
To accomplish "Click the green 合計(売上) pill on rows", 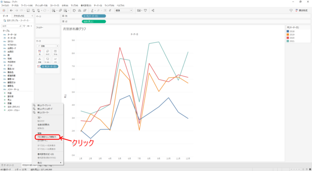I will point(94,21).
